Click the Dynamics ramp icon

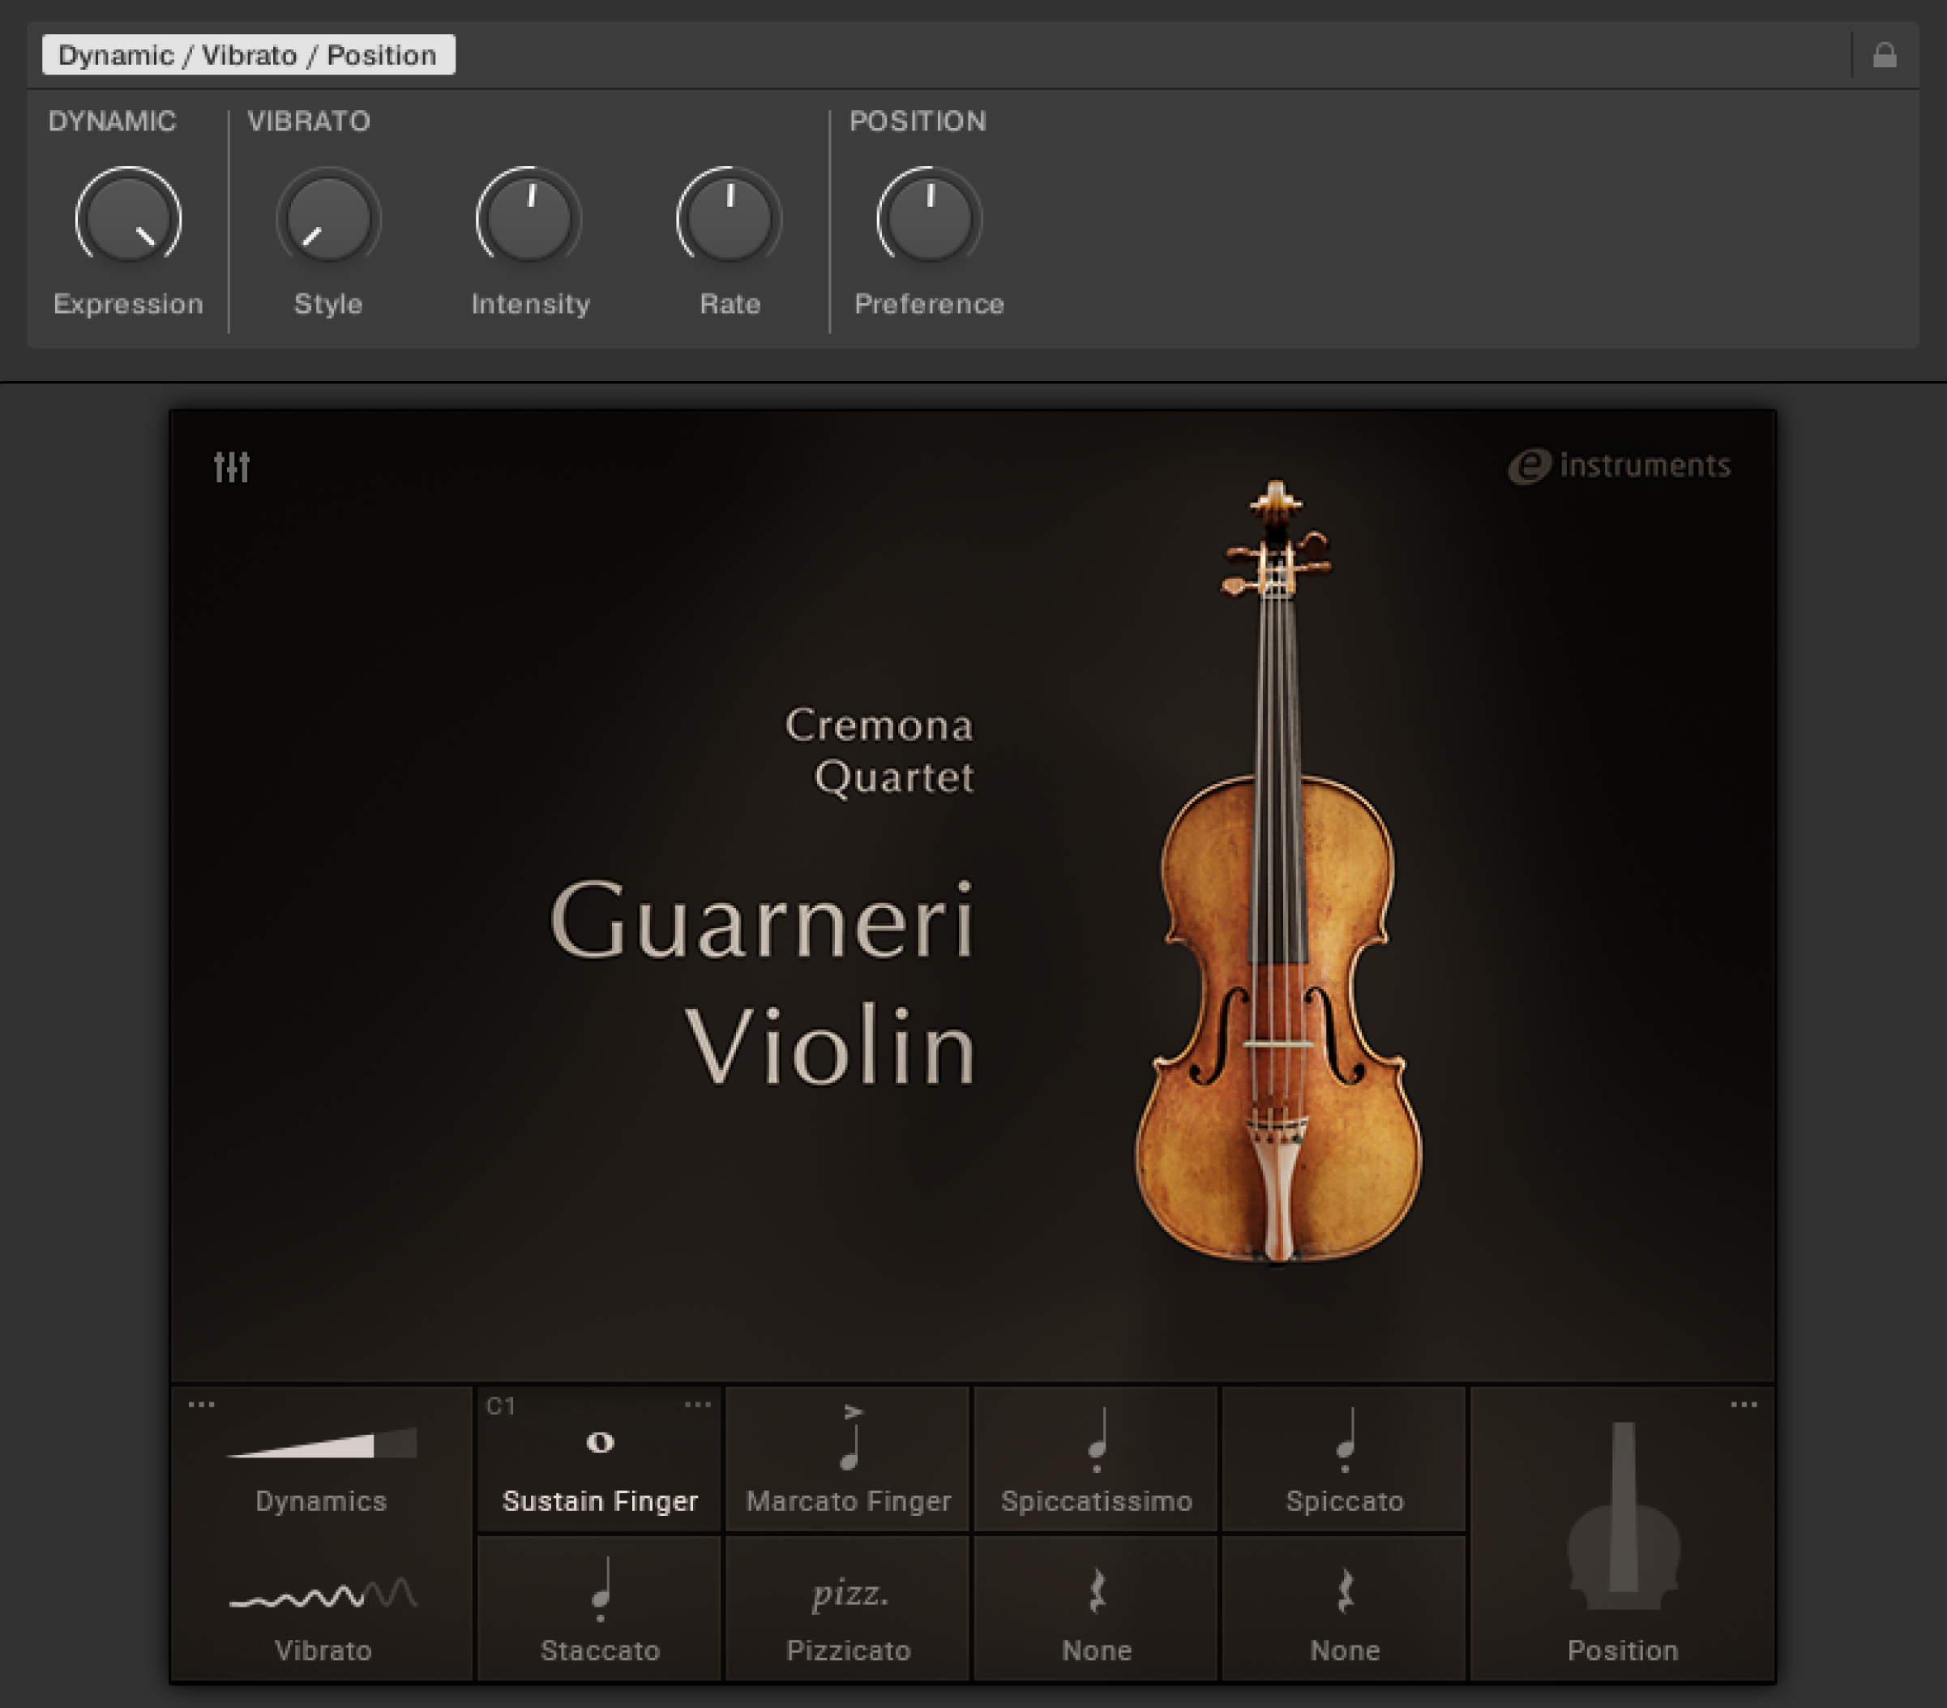coord(322,1443)
